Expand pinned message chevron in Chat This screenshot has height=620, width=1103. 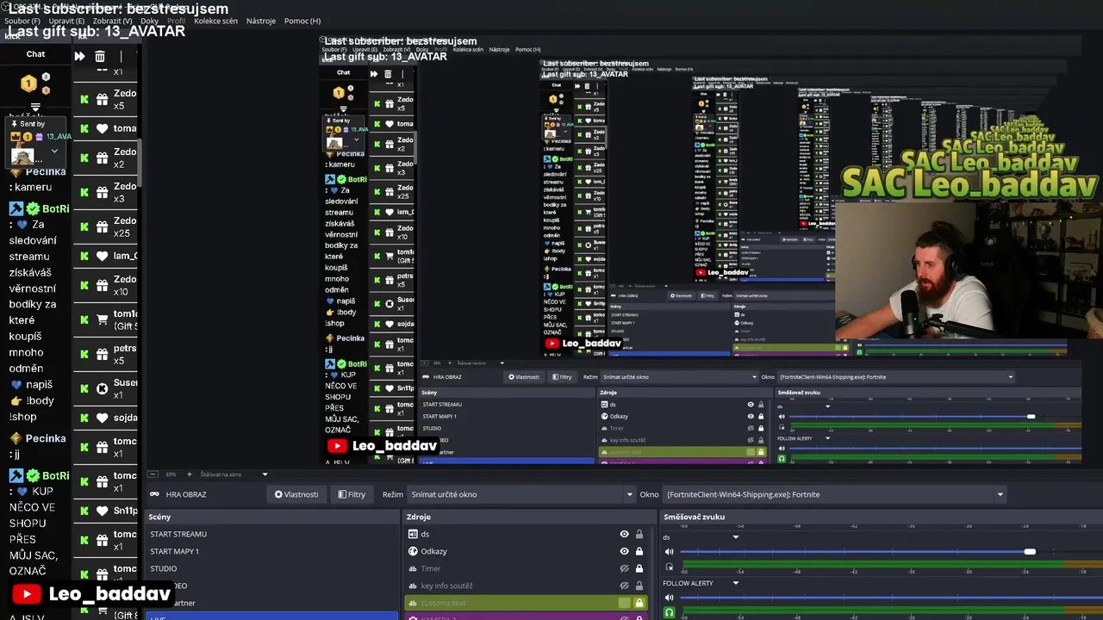pyautogui.click(x=54, y=152)
